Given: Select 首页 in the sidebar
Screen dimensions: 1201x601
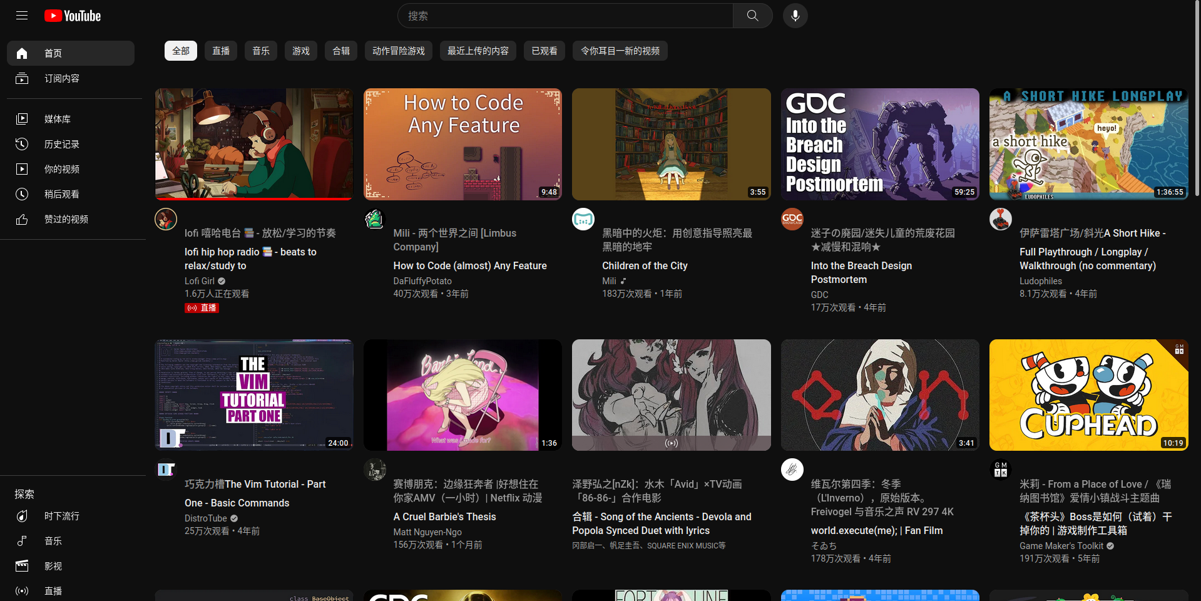Looking at the screenshot, I should (53, 53).
